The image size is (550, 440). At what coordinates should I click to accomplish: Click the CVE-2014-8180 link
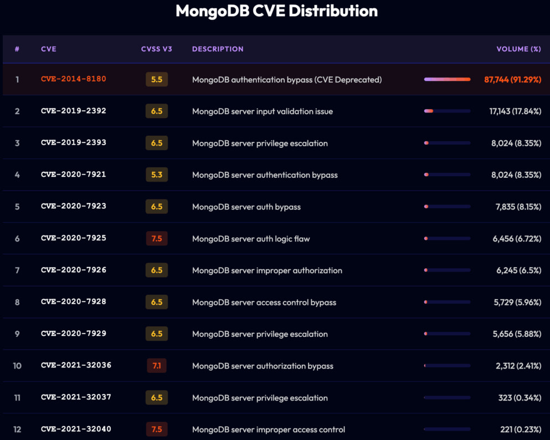click(x=74, y=79)
